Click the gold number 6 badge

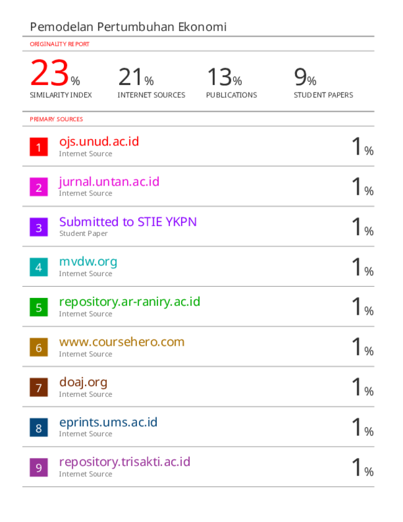pos(38,347)
